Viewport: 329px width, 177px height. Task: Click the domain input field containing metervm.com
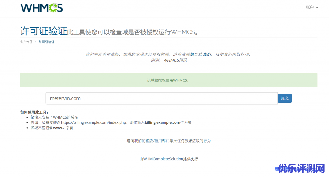coord(161,98)
